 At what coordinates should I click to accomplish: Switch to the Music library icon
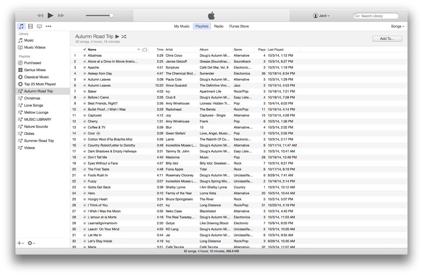point(21,26)
